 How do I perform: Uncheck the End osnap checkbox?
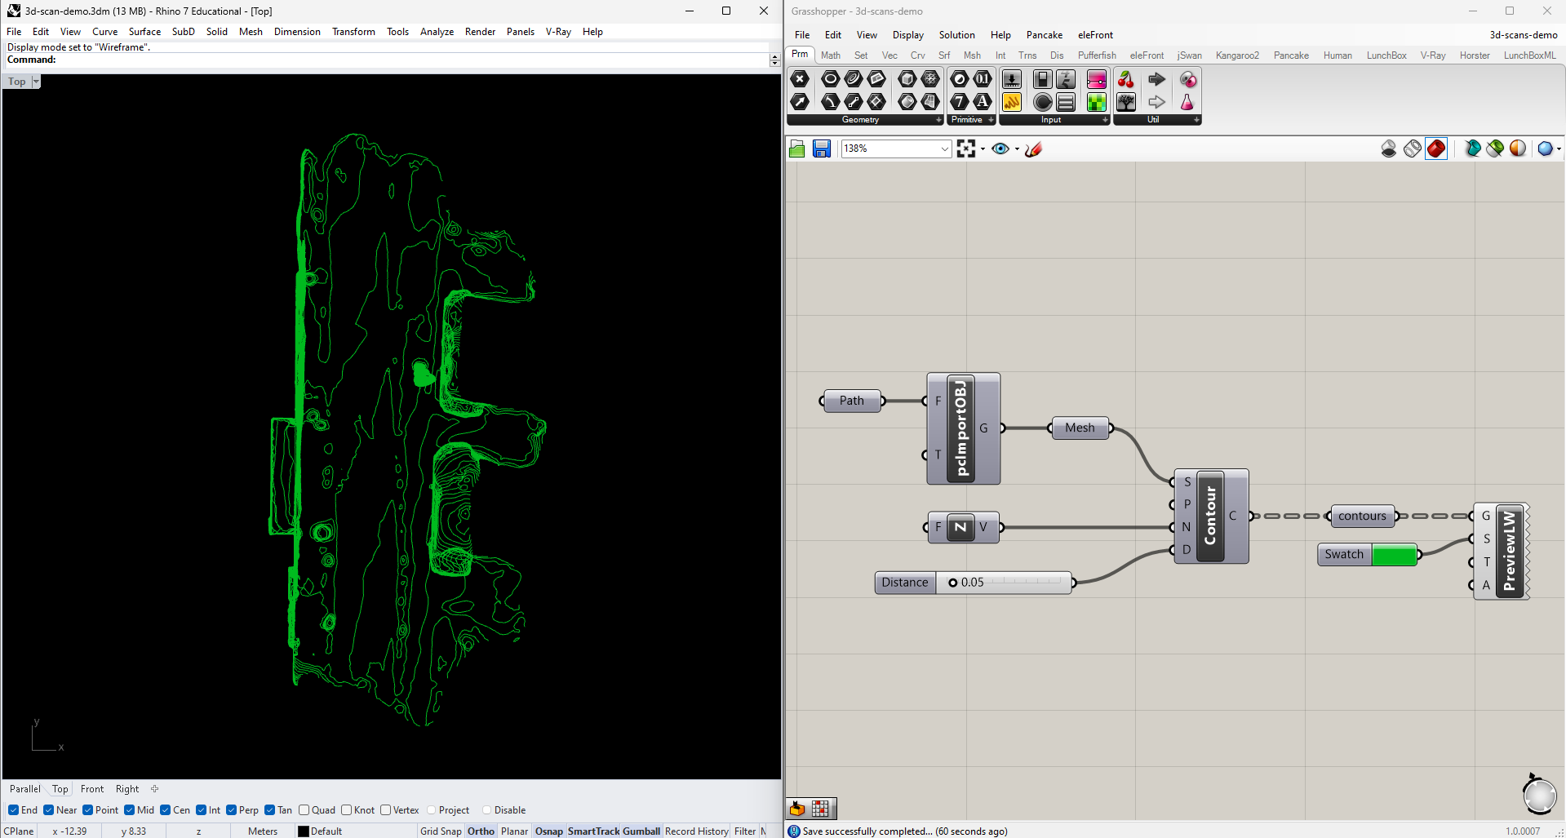coord(14,810)
